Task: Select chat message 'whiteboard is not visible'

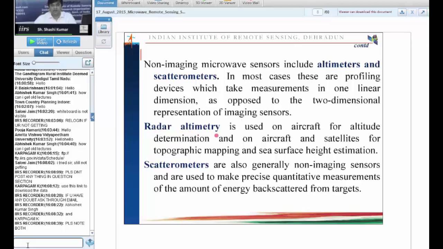Action: click(51, 114)
